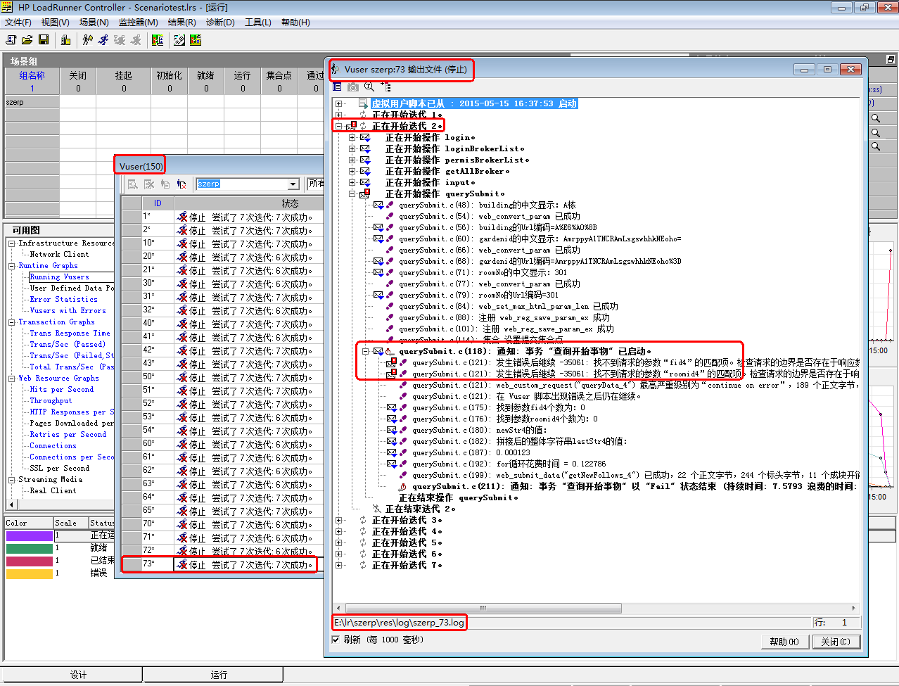This screenshot has width=899, height=686.
Task: Click the yellow color swatch in the legend
Action: click(29, 573)
